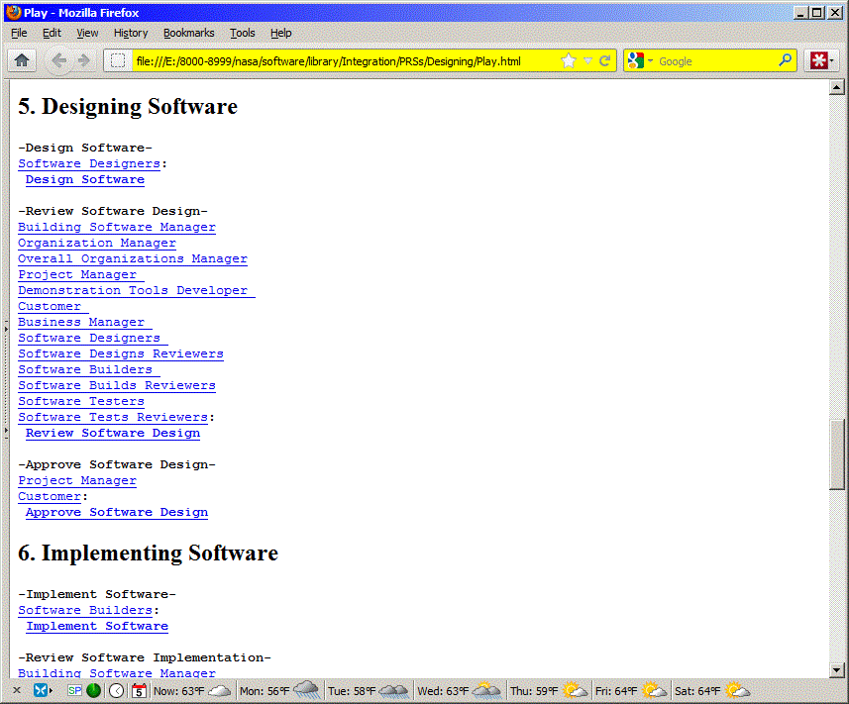Open the Business Manager link
This screenshot has height=704, width=849.
[85, 322]
